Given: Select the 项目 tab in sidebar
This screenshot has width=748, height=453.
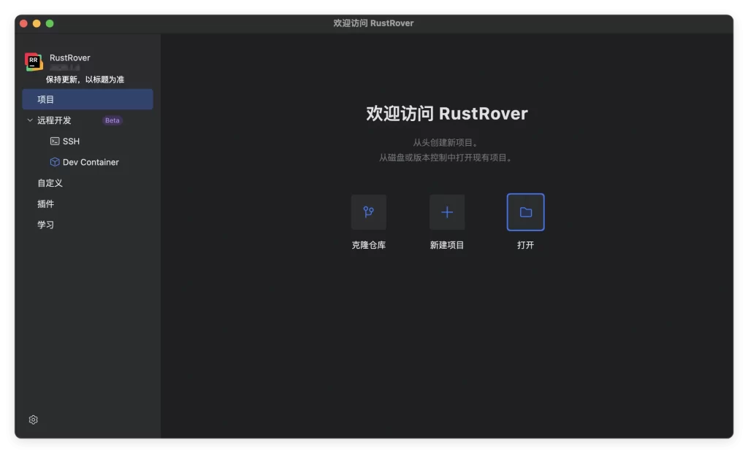Looking at the screenshot, I should click(x=46, y=99).
